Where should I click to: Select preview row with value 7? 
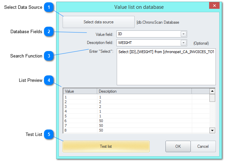pos(136,125)
